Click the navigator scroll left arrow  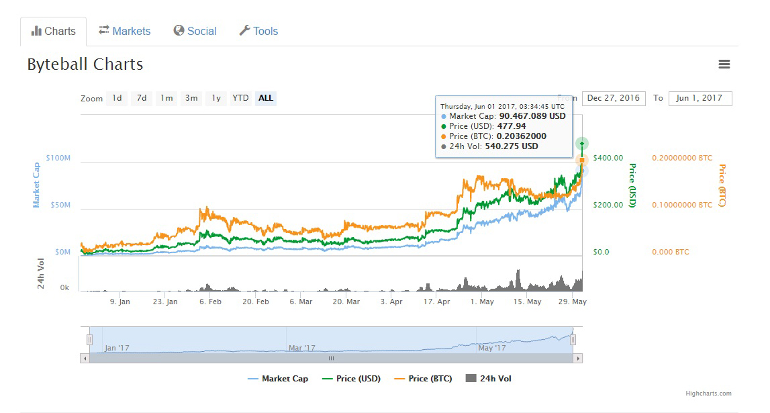(x=85, y=359)
